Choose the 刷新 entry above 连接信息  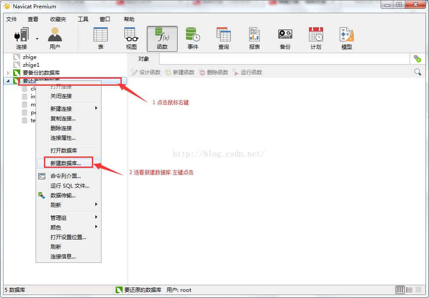(x=69, y=247)
